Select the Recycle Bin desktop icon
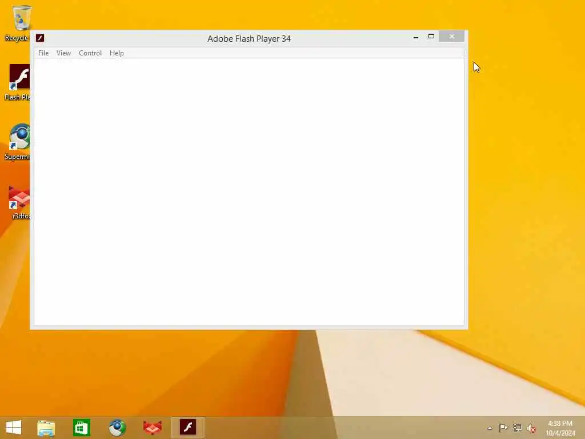This screenshot has height=439, width=585. (x=17, y=22)
